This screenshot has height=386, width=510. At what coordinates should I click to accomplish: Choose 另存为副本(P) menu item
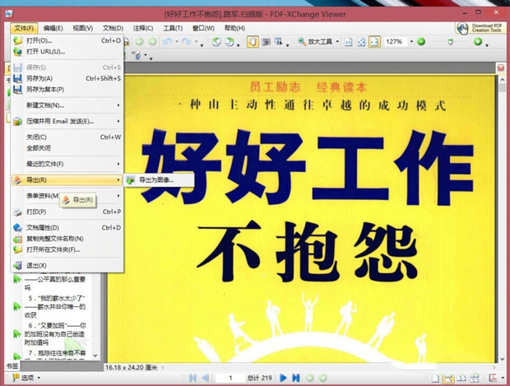[x=67, y=89]
